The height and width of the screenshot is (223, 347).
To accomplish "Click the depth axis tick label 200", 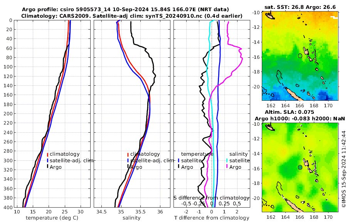I will click(x=8, y=113).
